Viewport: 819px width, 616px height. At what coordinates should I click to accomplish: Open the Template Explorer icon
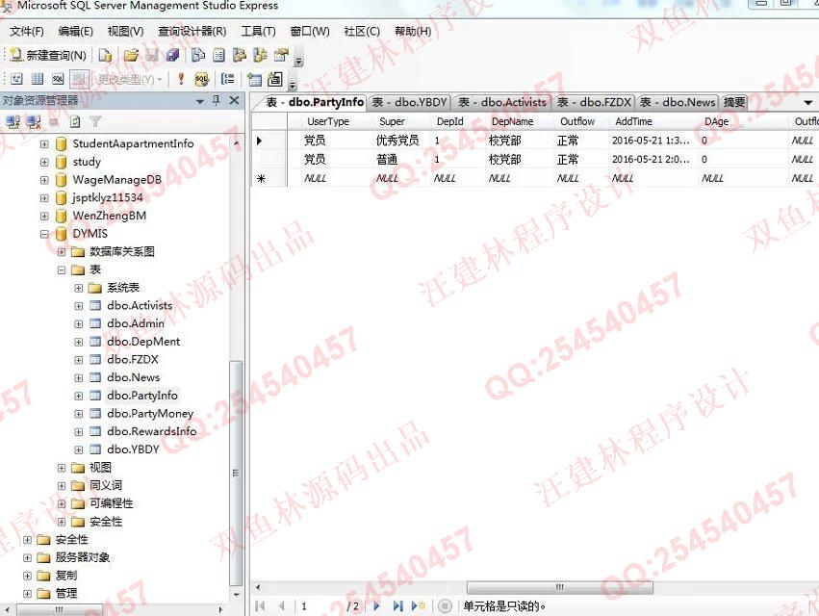coord(260,56)
